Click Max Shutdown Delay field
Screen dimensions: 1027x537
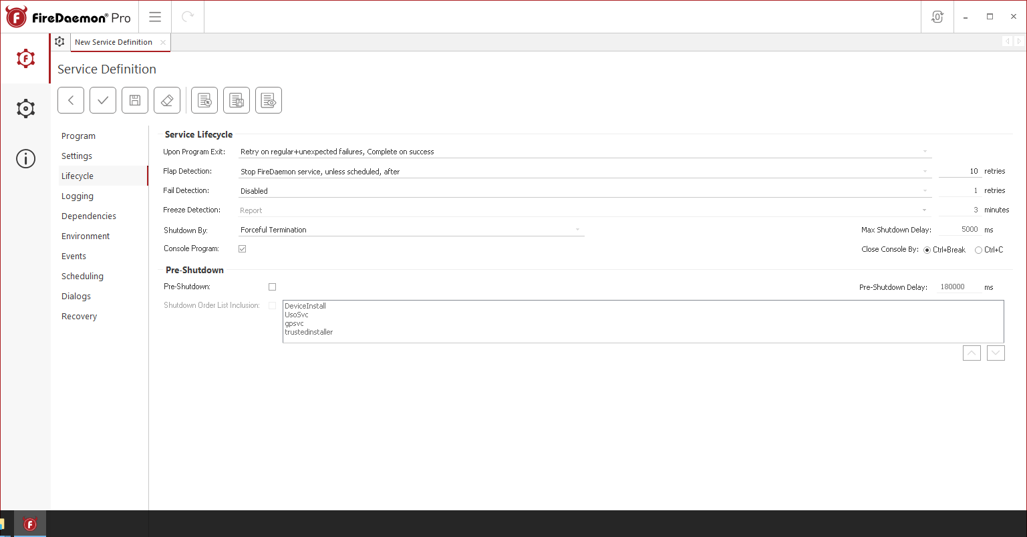coord(960,229)
